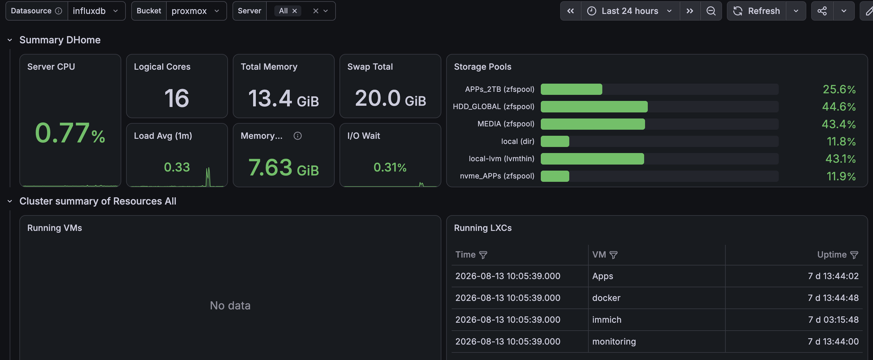Viewport: 873px width, 360px height.
Task: Click the APPs_2TB (zfspool) usage bar
Action: coord(659,89)
